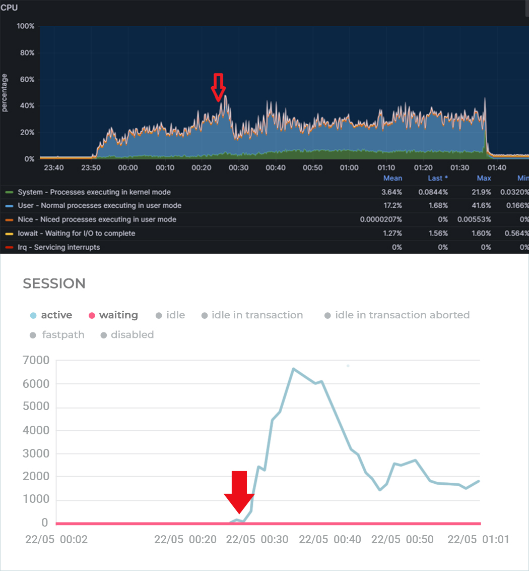This screenshot has width=529, height=571.
Task: Select 'Nice - Niced processes' legend label
Action: [97, 220]
